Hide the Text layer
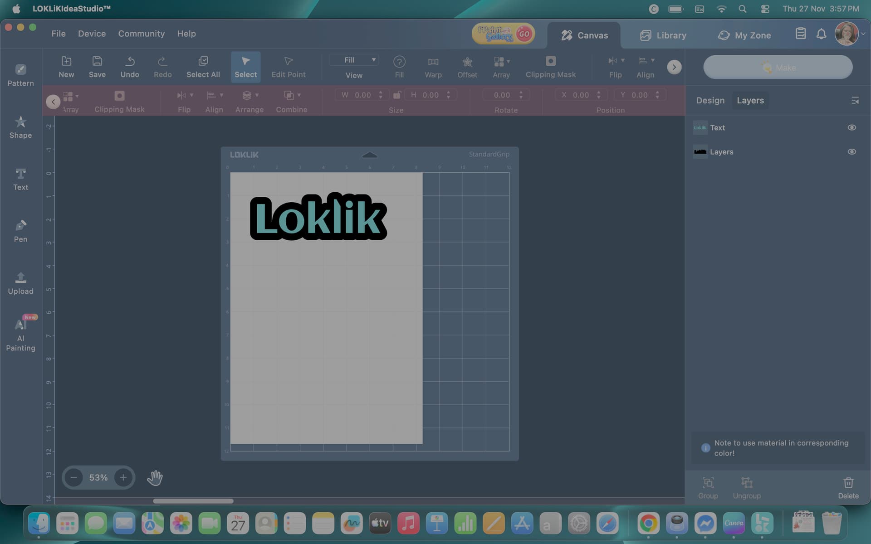This screenshot has height=544, width=871. [851, 127]
